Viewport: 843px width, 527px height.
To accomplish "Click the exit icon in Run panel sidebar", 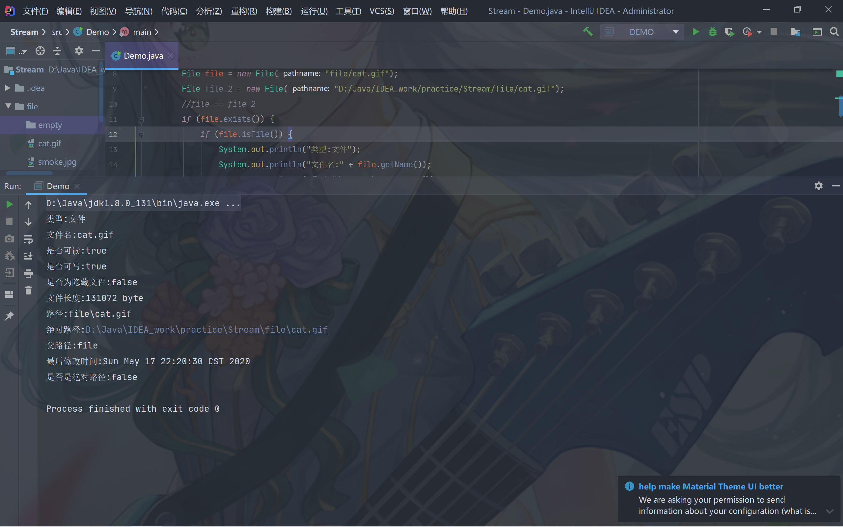I will [10, 273].
